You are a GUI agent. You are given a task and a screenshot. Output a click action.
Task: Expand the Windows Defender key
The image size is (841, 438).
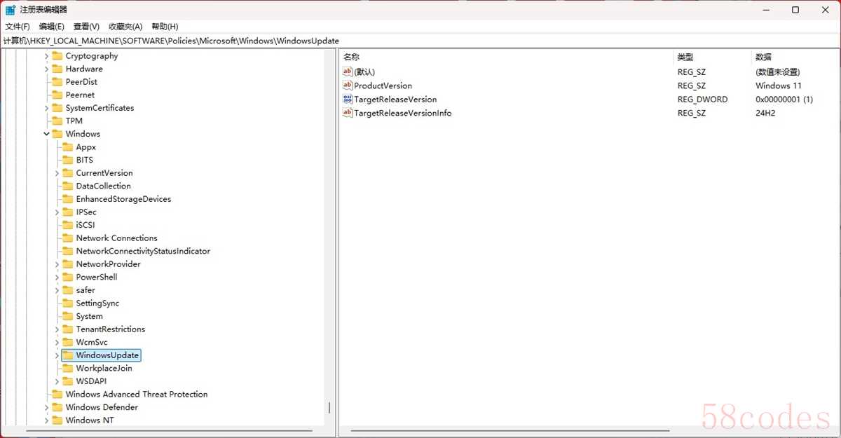pos(47,407)
